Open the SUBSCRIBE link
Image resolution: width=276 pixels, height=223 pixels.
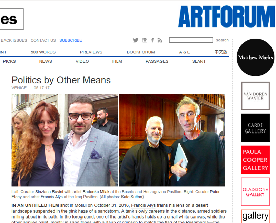(71, 40)
